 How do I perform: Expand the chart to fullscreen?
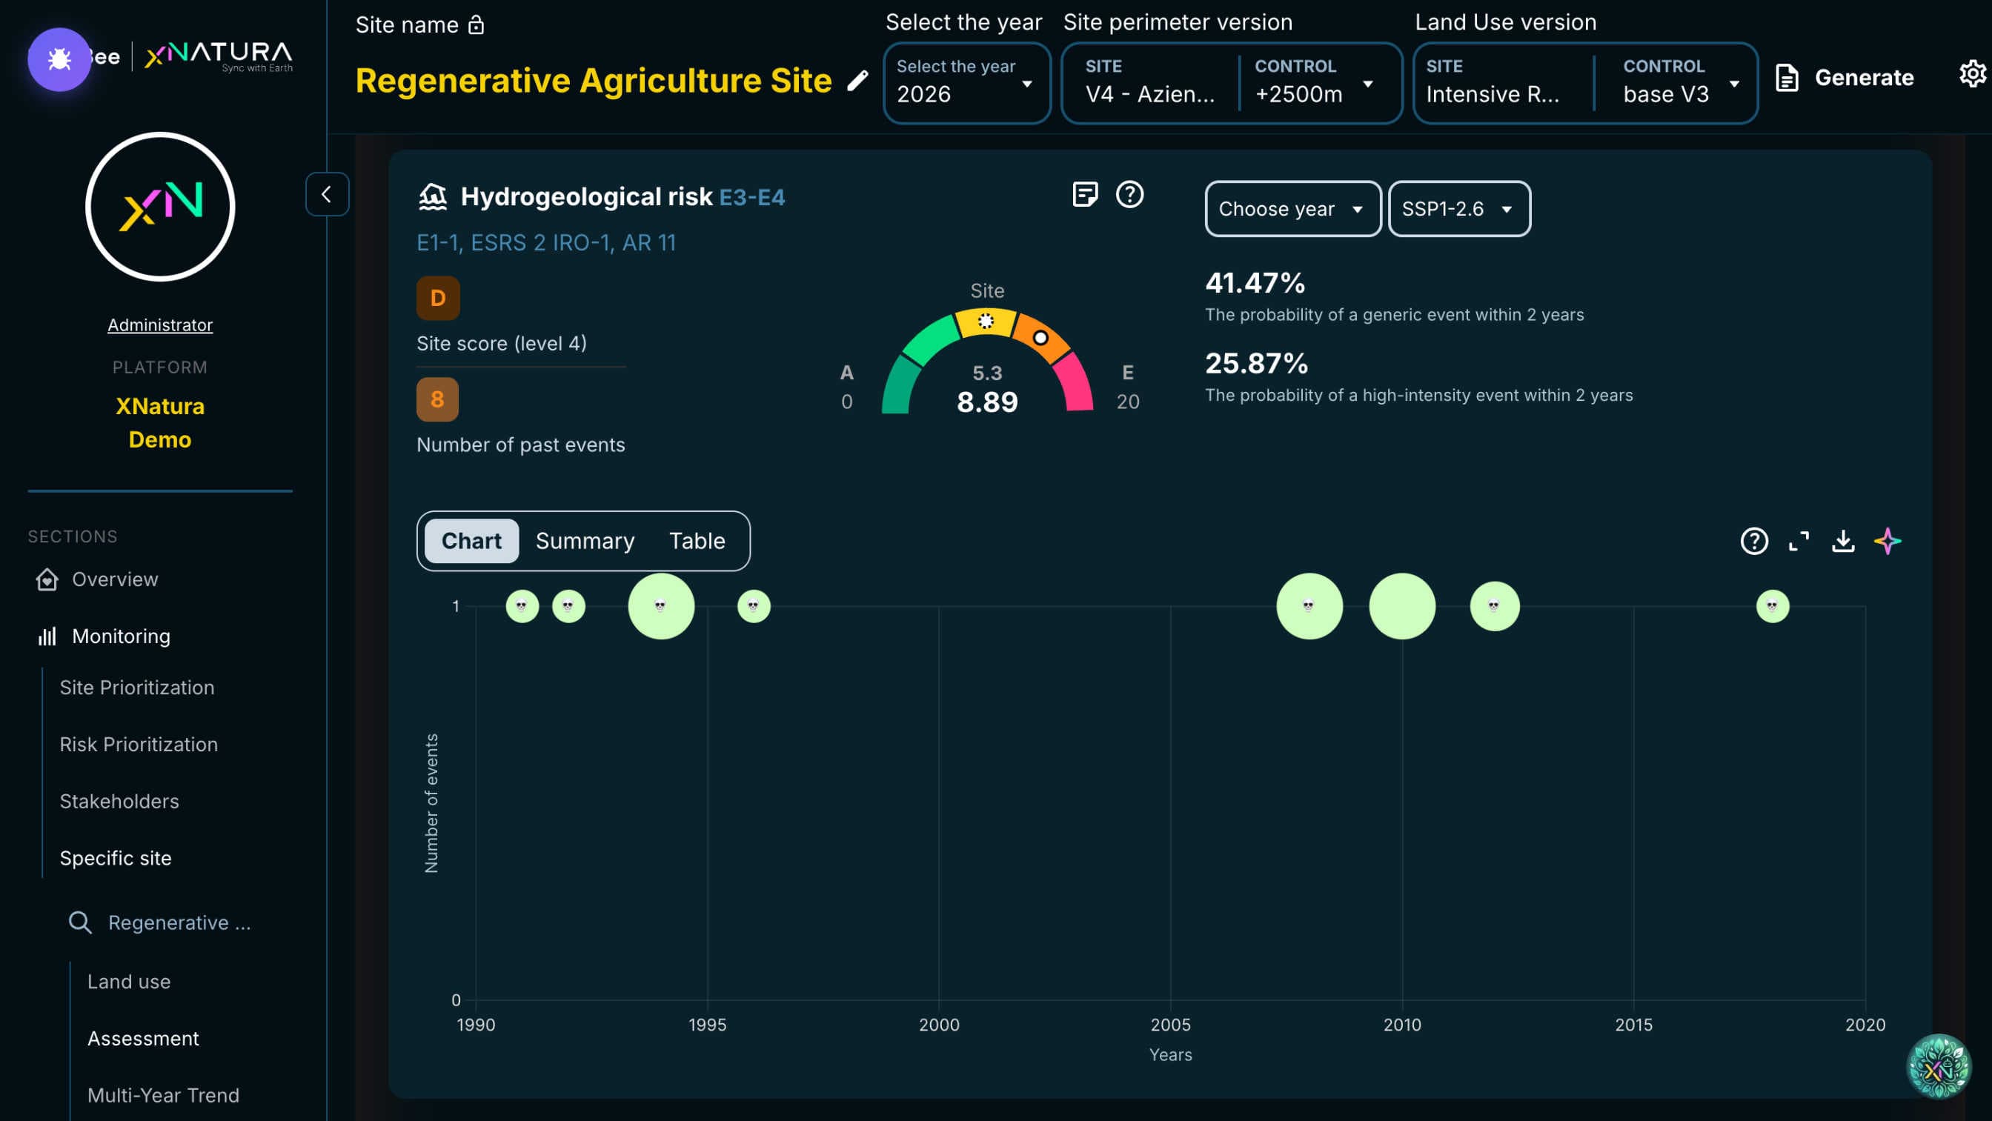(x=1799, y=540)
